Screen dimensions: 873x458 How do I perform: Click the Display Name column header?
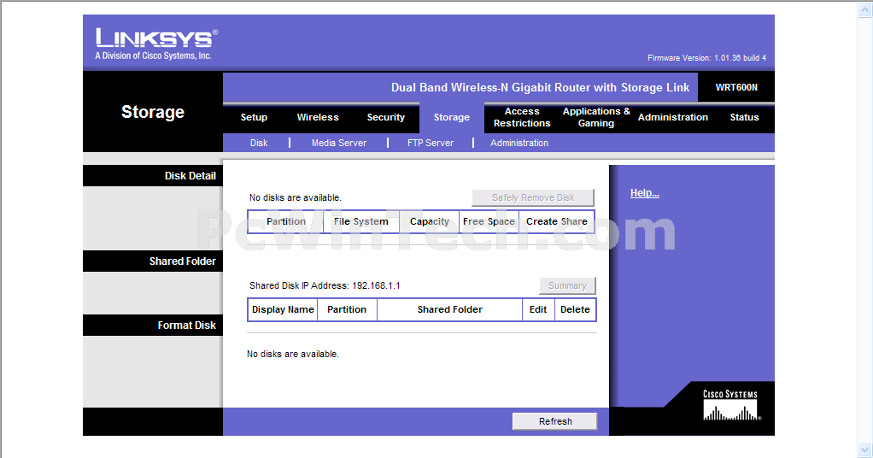pos(283,310)
